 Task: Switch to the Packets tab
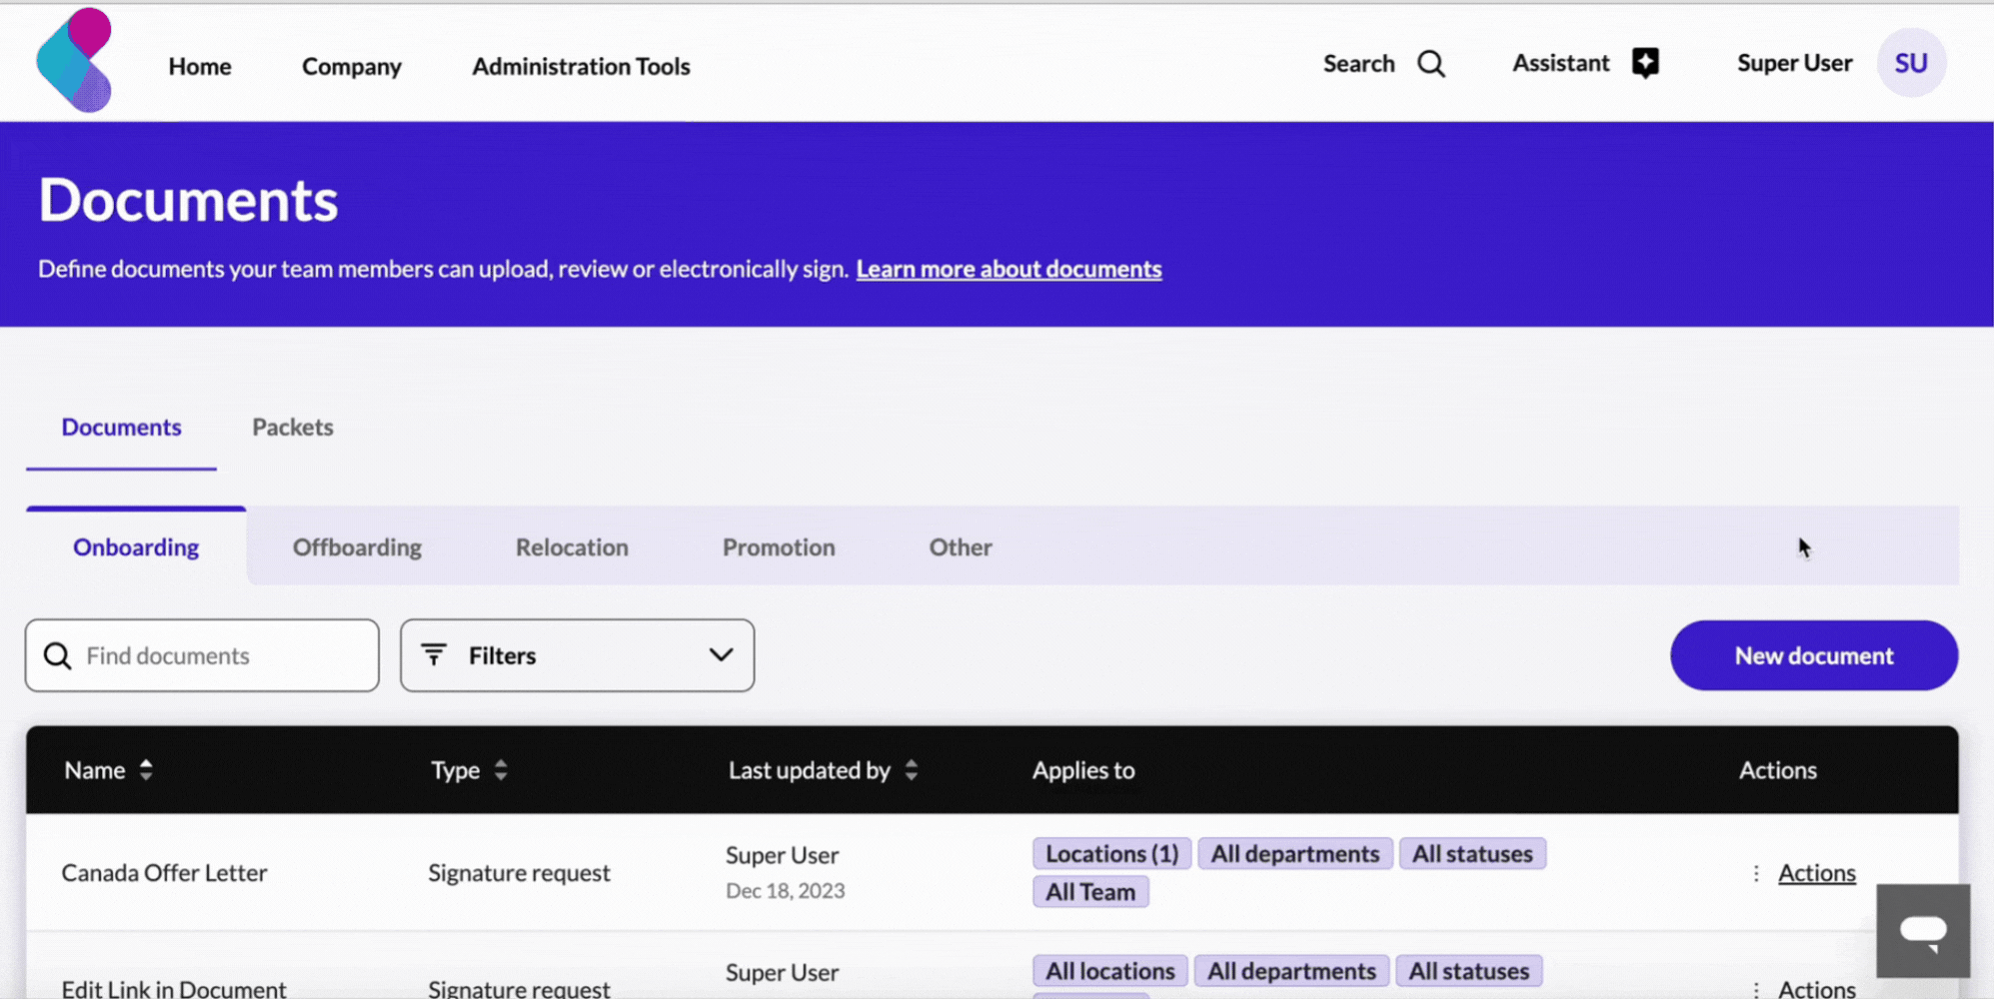pos(293,427)
